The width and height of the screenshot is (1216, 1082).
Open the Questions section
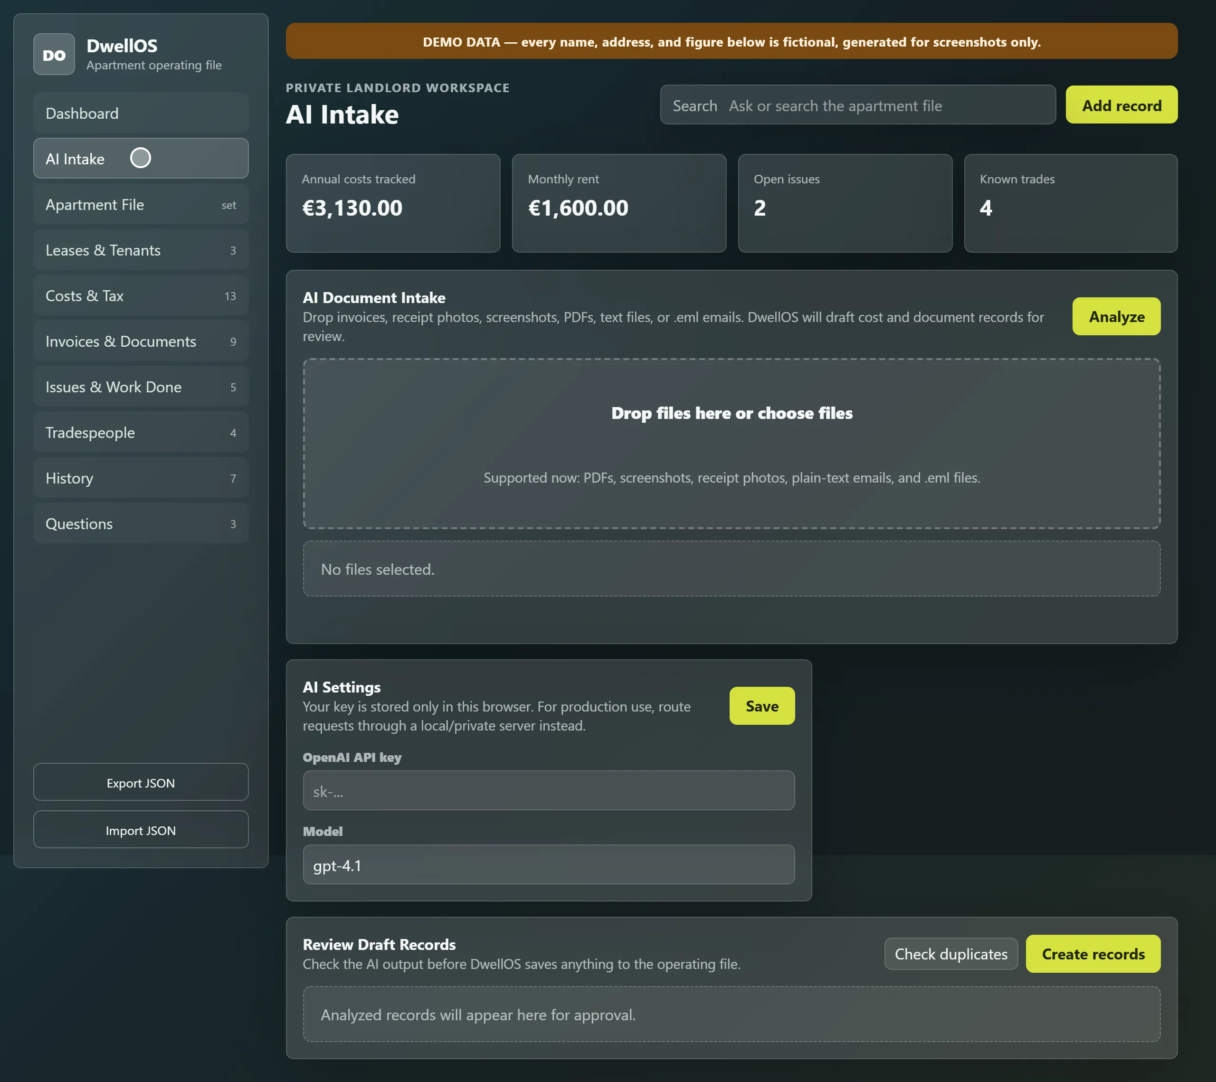pyautogui.click(x=141, y=523)
